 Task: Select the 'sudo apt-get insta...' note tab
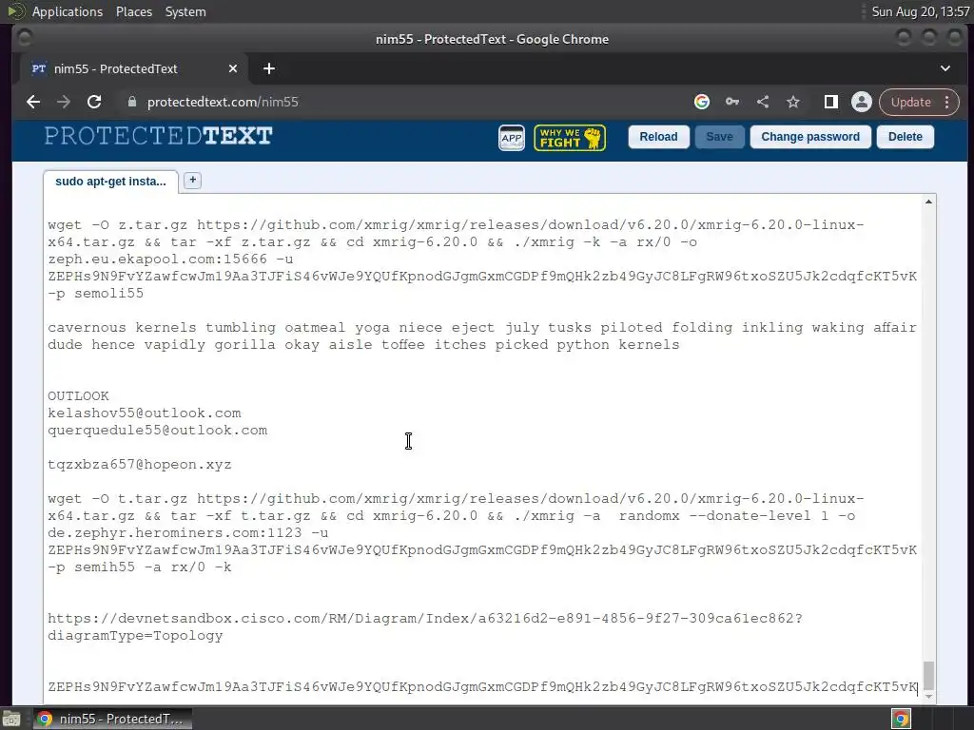[110, 182]
